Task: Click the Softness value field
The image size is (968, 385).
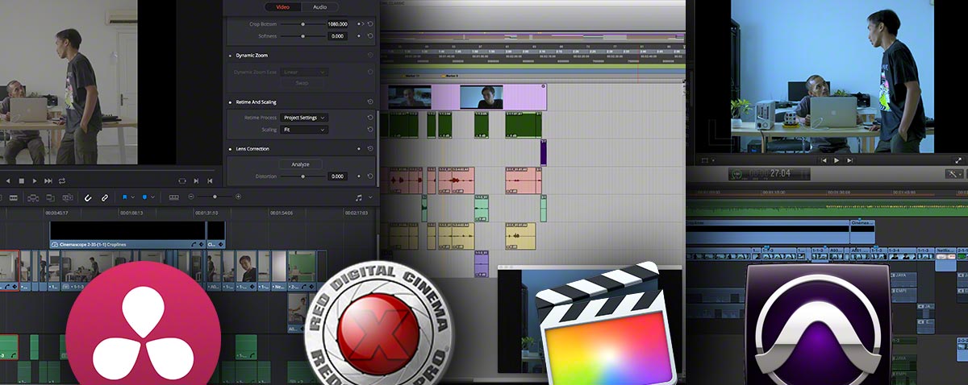Action: click(336, 36)
